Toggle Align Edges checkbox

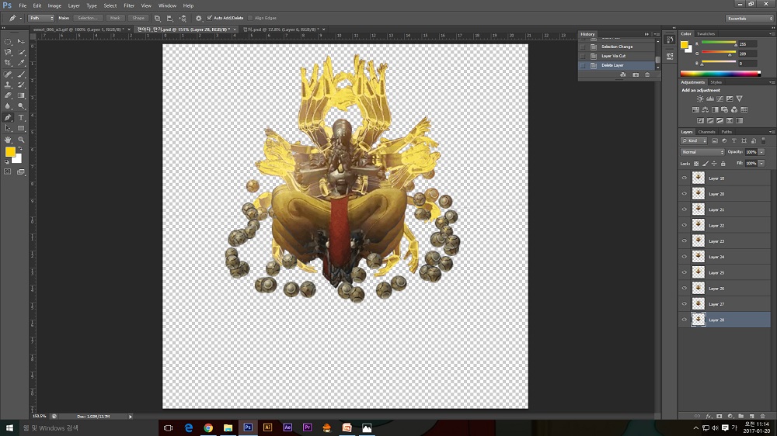(251, 18)
